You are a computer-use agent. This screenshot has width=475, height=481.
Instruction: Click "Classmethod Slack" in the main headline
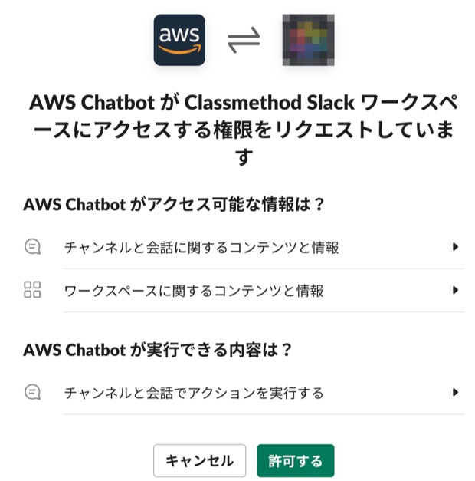pos(270,103)
